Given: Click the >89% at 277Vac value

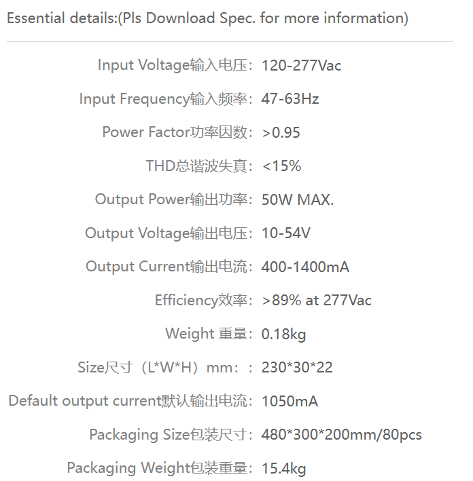Looking at the screenshot, I should tap(317, 301).
